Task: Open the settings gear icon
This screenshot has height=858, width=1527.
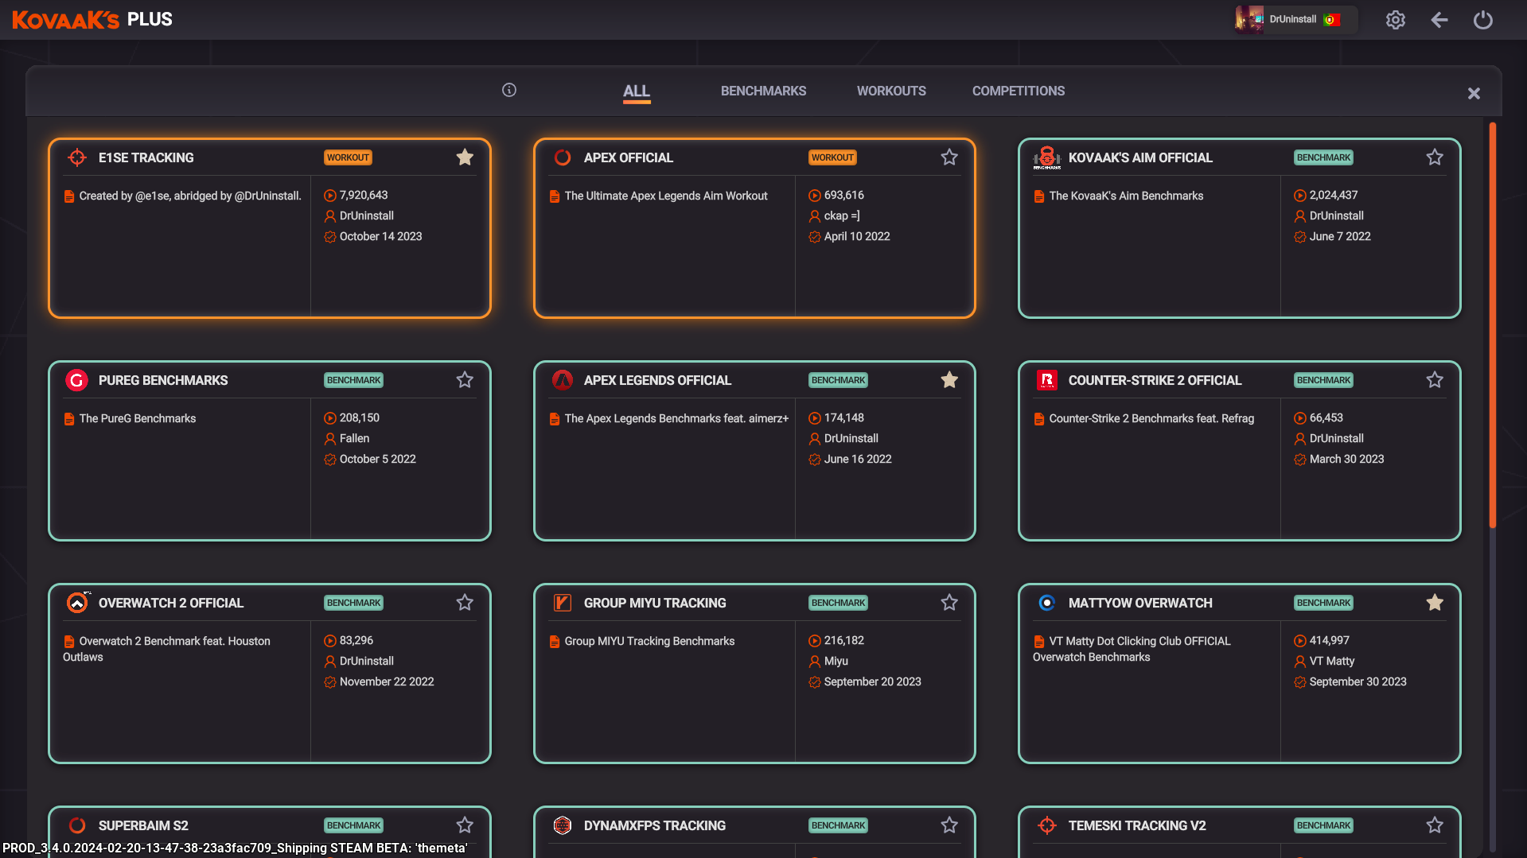Action: point(1395,20)
